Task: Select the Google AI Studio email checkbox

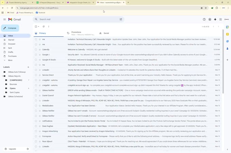Action: coord(36,60)
